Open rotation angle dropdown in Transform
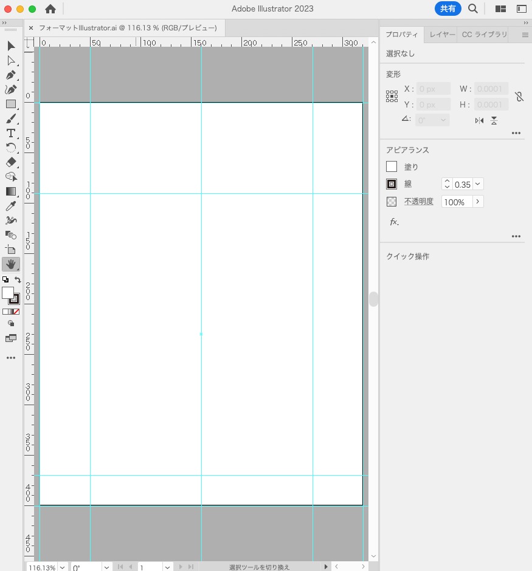 coord(443,120)
